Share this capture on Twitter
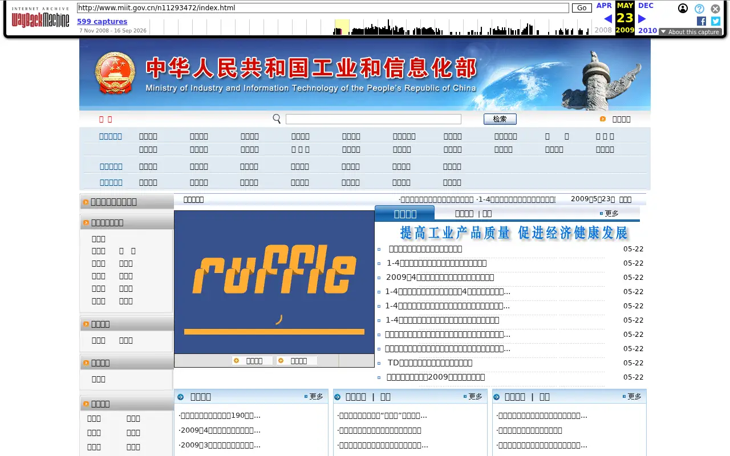The image size is (730, 456). [716, 21]
